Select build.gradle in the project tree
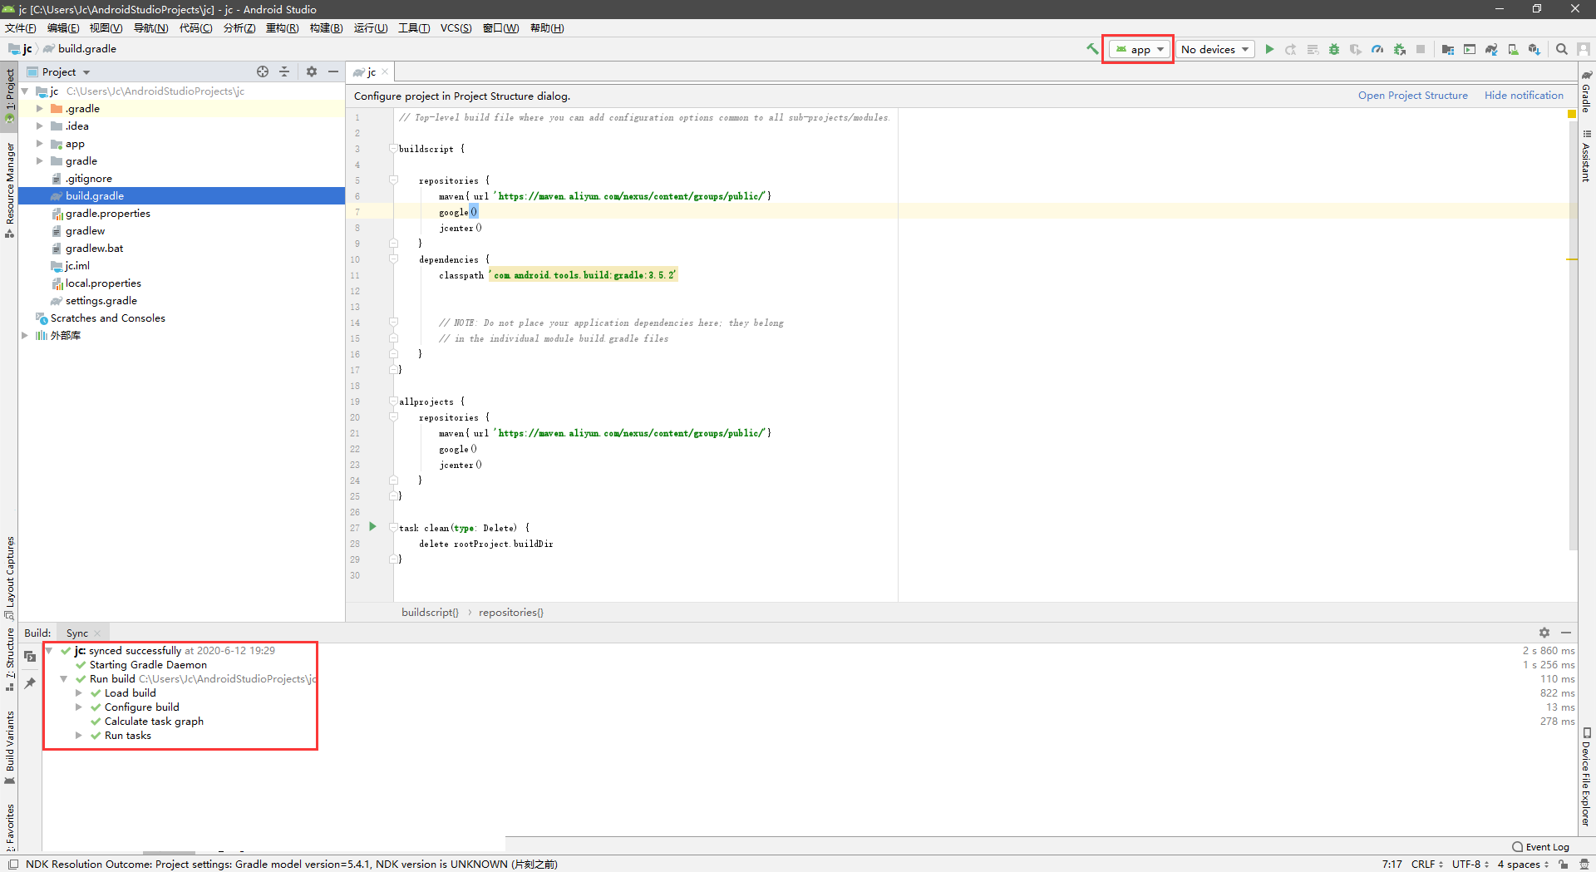This screenshot has width=1596, height=872. (181, 196)
